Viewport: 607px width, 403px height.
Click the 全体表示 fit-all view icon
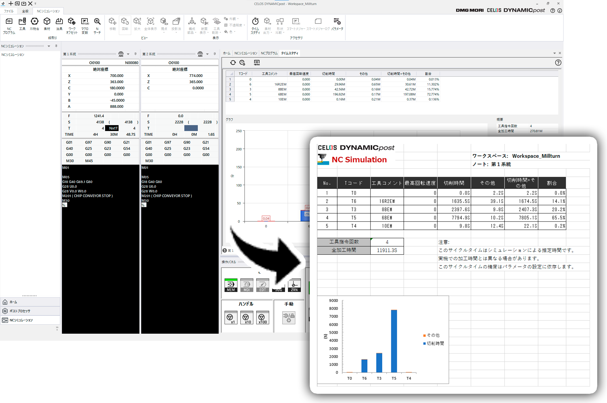151,24
